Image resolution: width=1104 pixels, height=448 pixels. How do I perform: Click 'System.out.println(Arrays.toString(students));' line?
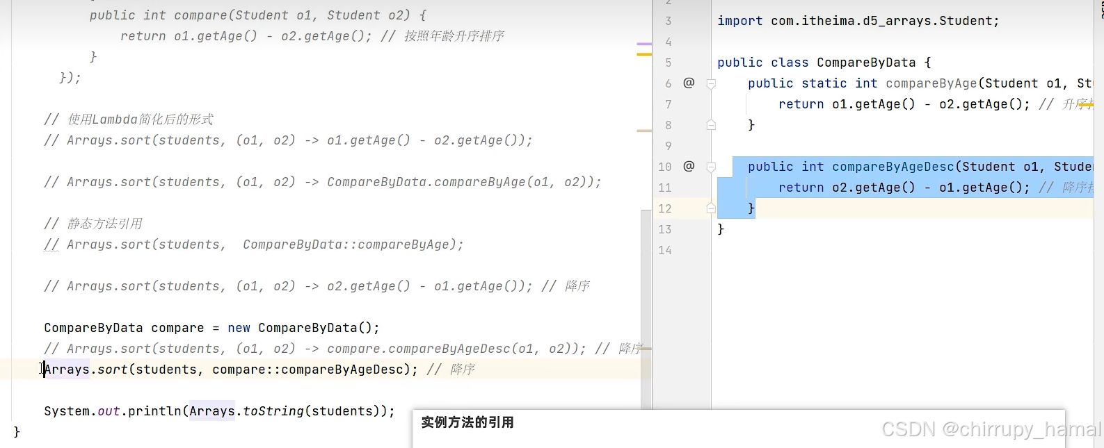tap(219, 411)
